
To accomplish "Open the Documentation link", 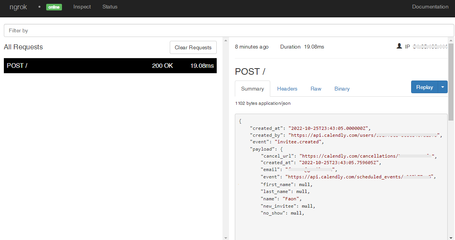I will [430, 7].
